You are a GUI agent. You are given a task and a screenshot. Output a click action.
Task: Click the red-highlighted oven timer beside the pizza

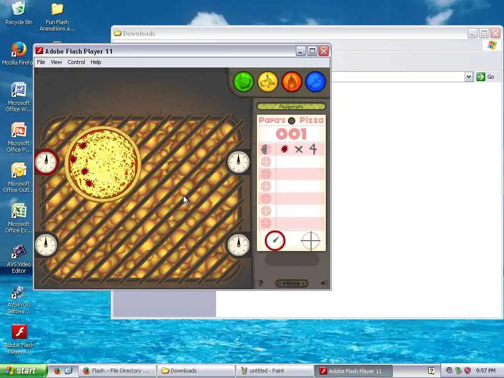coord(46,162)
